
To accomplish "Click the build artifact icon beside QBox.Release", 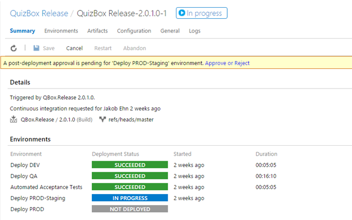I will (x=13, y=119).
